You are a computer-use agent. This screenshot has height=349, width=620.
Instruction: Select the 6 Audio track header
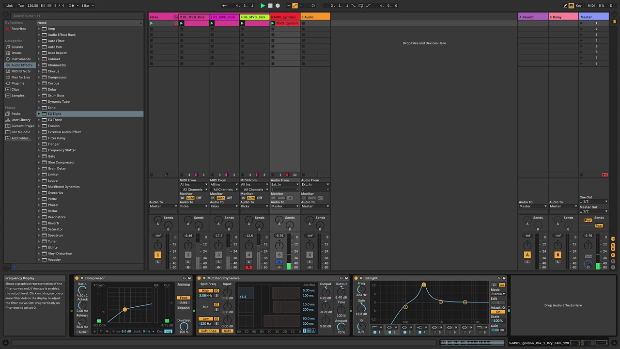click(x=315, y=17)
